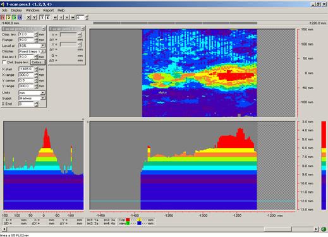328x237 pixels.
Task: Click the red Top view color swatch
Action: 128,220
